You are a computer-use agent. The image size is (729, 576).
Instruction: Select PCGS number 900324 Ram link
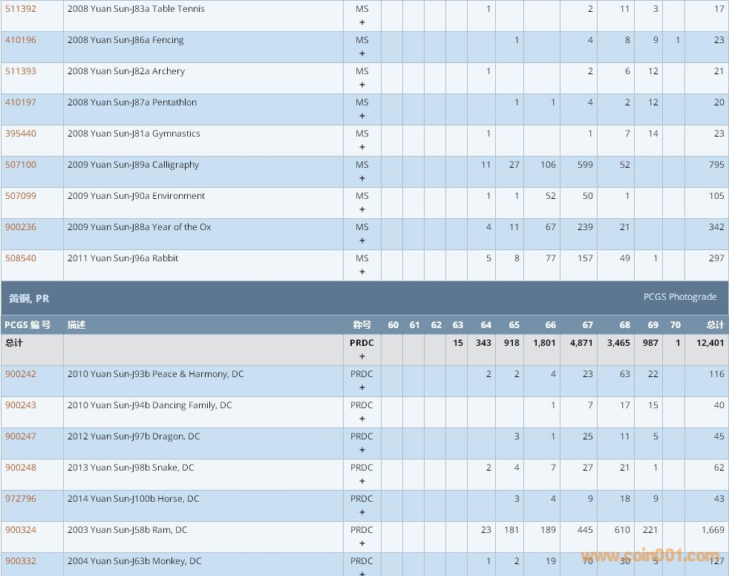[21, 530]
